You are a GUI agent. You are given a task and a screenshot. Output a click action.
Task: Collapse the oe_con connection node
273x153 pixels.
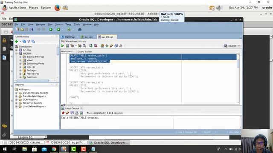16,54
